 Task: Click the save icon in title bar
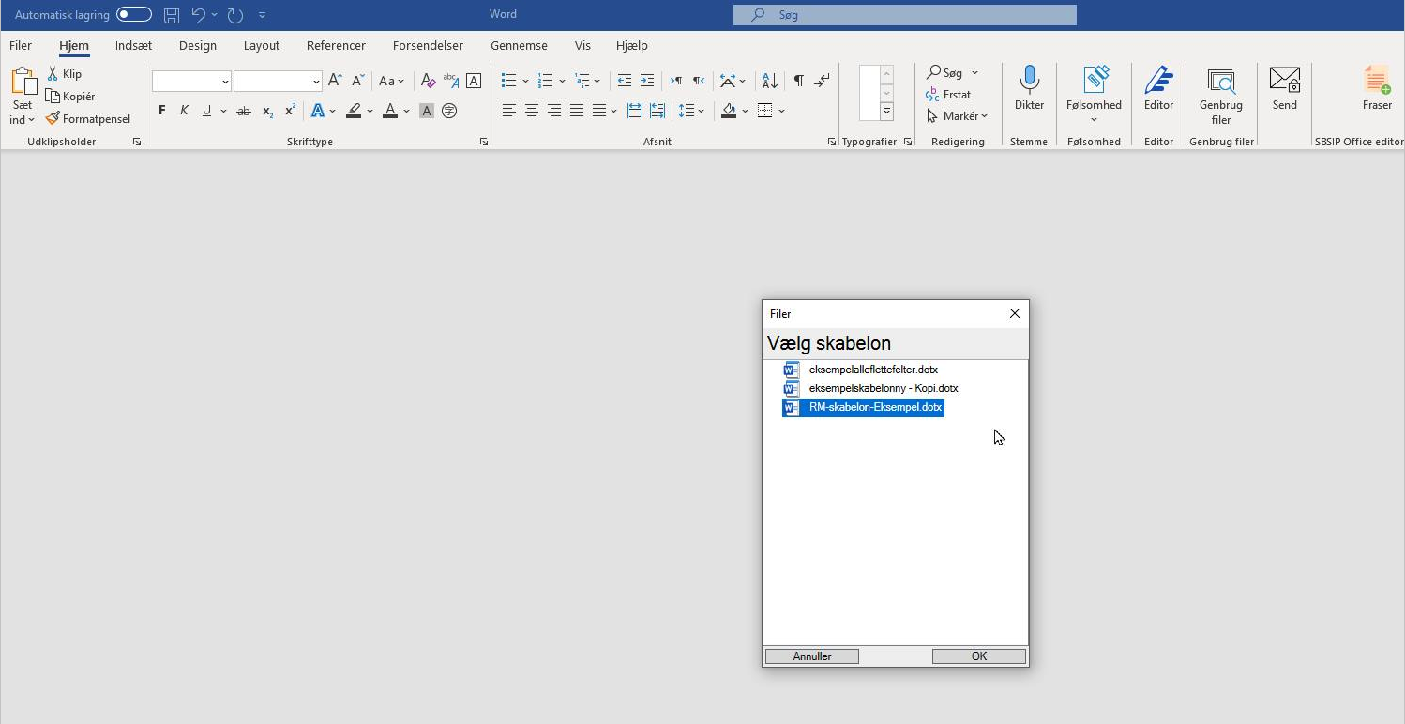click(172, 15)
